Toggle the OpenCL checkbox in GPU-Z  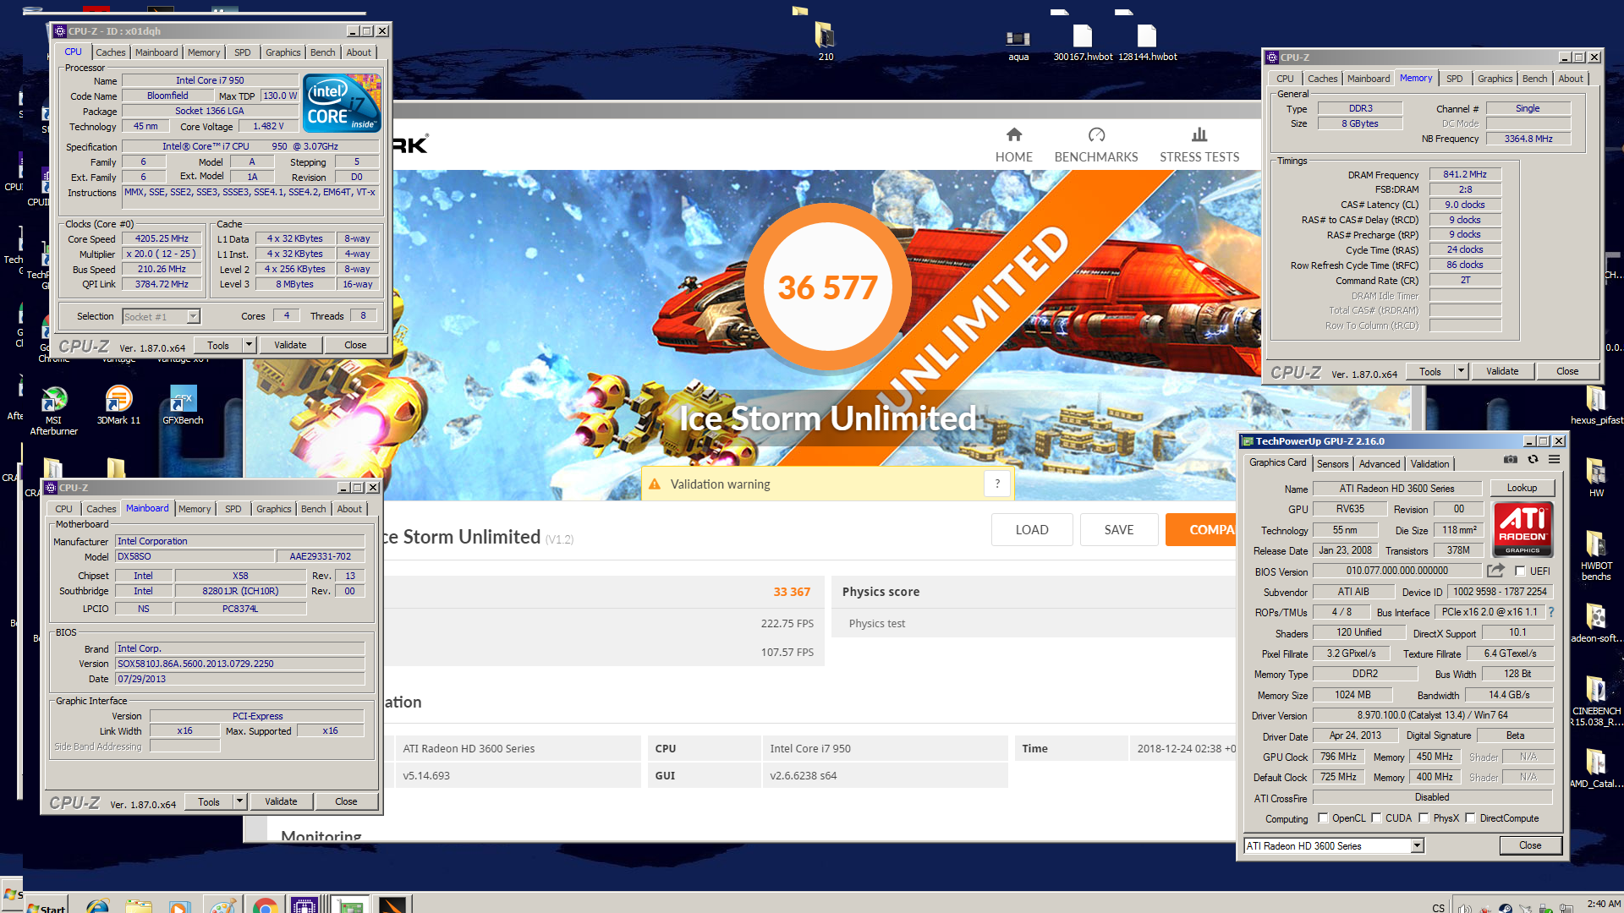click(x=1323, y=817)
